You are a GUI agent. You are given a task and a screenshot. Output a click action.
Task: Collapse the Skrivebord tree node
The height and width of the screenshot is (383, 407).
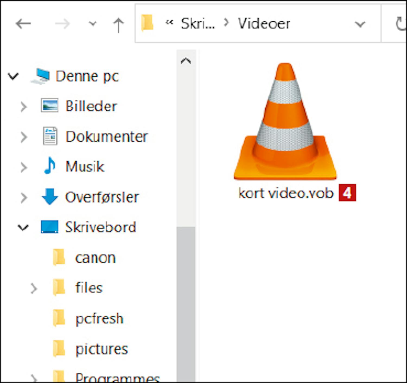(23, 227)
